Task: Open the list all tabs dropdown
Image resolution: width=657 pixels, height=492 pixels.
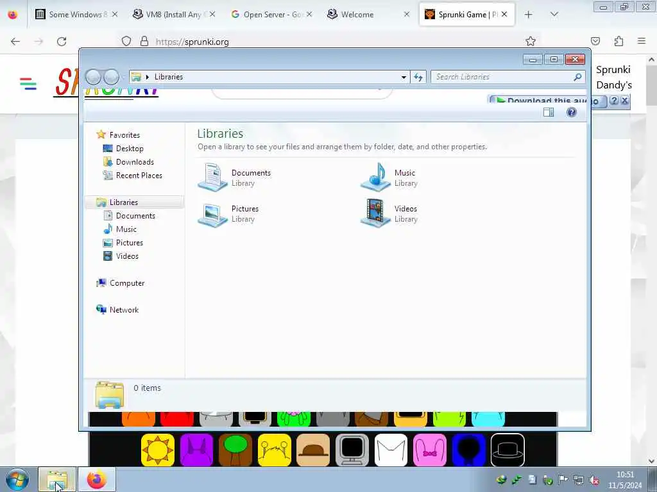Action: point(554,15)
